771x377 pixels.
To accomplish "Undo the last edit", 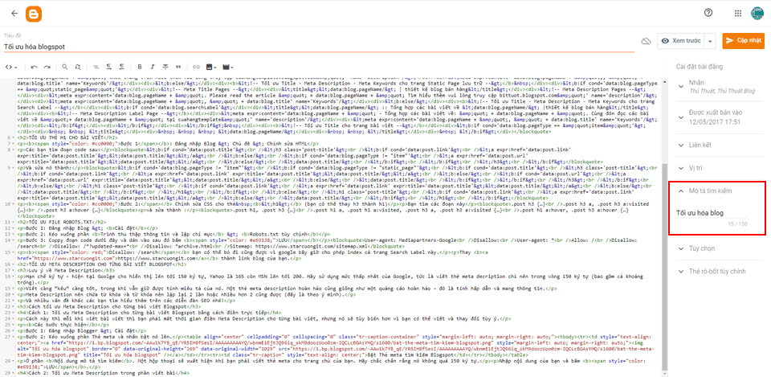I will [34, 67].
